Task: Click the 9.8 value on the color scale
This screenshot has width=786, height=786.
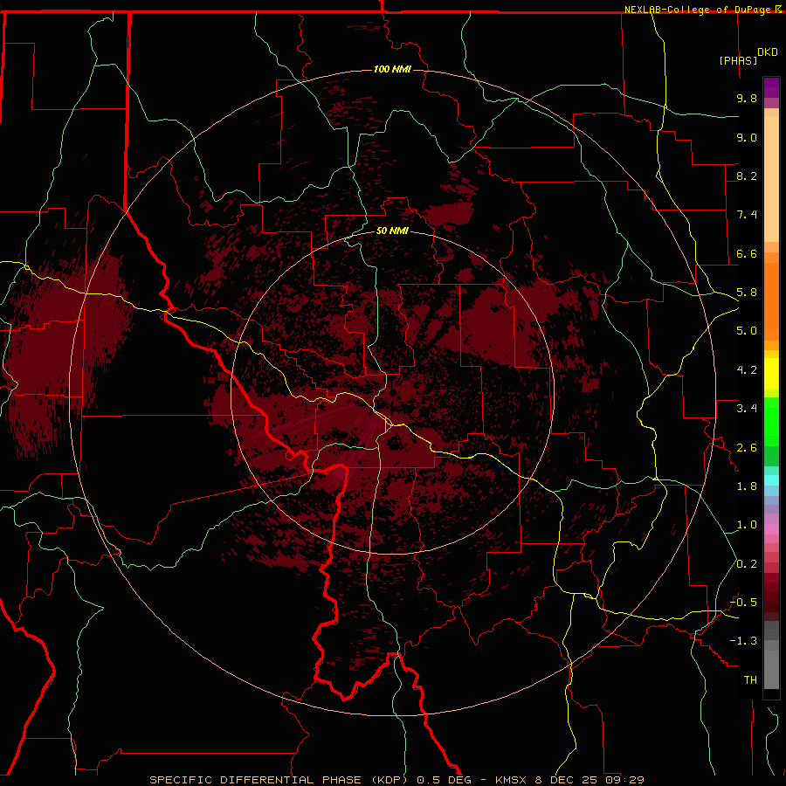Action: [747, 98]
